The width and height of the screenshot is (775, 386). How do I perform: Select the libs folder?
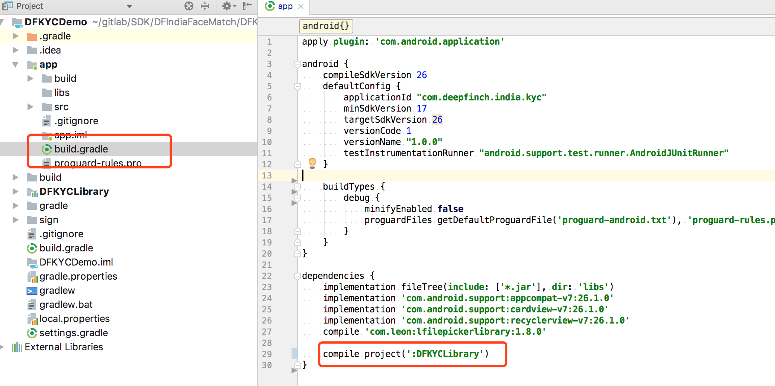pyautogui.click(x=62, y=93)
